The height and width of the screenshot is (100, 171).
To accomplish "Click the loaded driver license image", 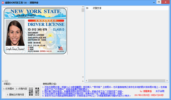I will pos(35,31).
